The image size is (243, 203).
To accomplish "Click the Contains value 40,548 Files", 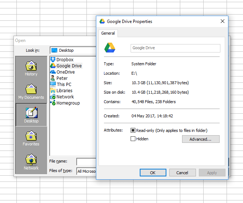I will [x=154, y=102].
